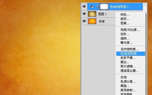This screenshot has width=152, height=95.
Task: Click the mask link chain icon
Action: pos(98,7)
